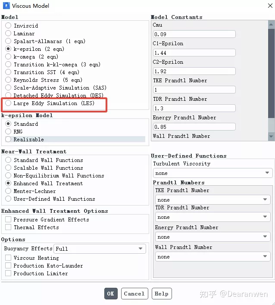The height and width of the screenshot is (305, 275).
Task: Confirm settings with OK button
Action: point(111,293)
